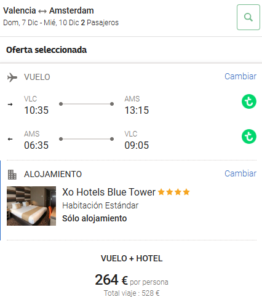Viewport: 262px width, 297px height.
Task: Click the left arrow return flight icon
Action: [x=10, y=139]
